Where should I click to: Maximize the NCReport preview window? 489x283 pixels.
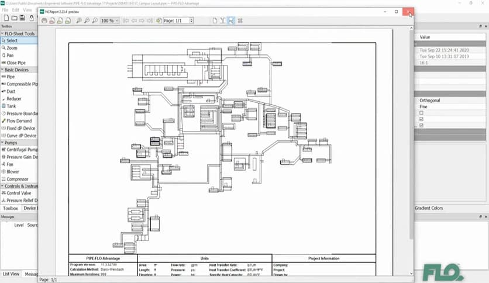(397, 12)
